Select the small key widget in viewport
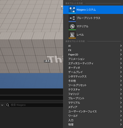The image size is (123, 128). coord(47,61)
